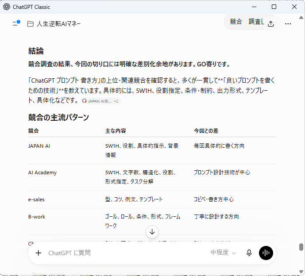
Task: Launch voice mode waveform button
Action: click(266, 253)
